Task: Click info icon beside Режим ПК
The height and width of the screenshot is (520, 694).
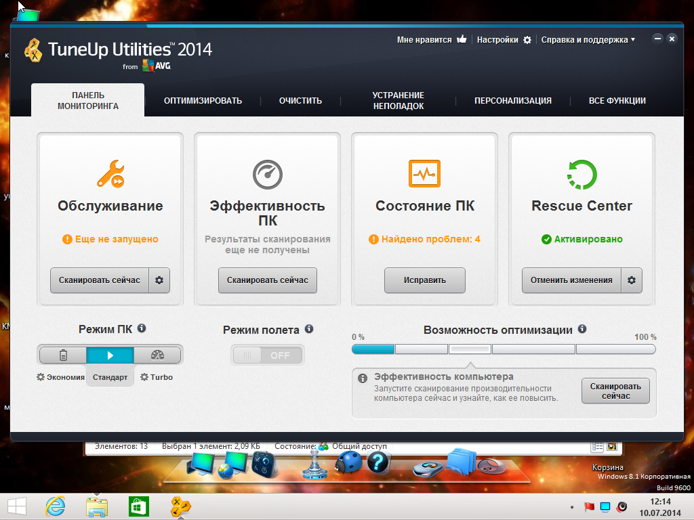Action: pyautogui.click(x=142, y=328)
